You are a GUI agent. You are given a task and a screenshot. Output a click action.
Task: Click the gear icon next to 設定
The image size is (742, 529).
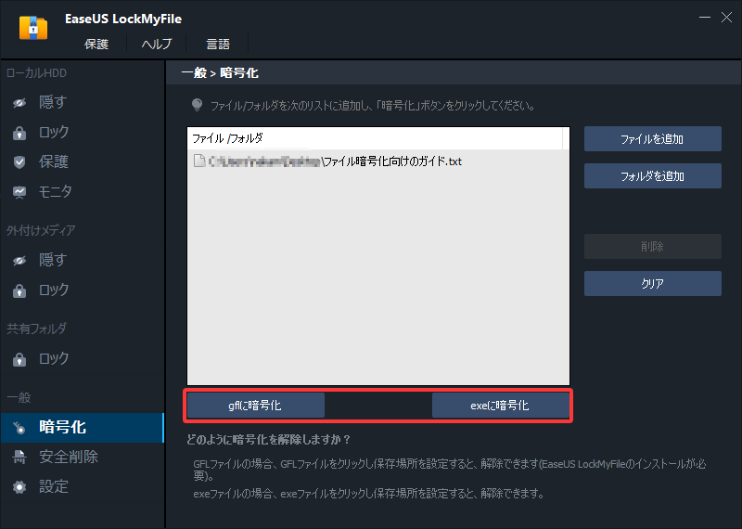click(19, 487)
